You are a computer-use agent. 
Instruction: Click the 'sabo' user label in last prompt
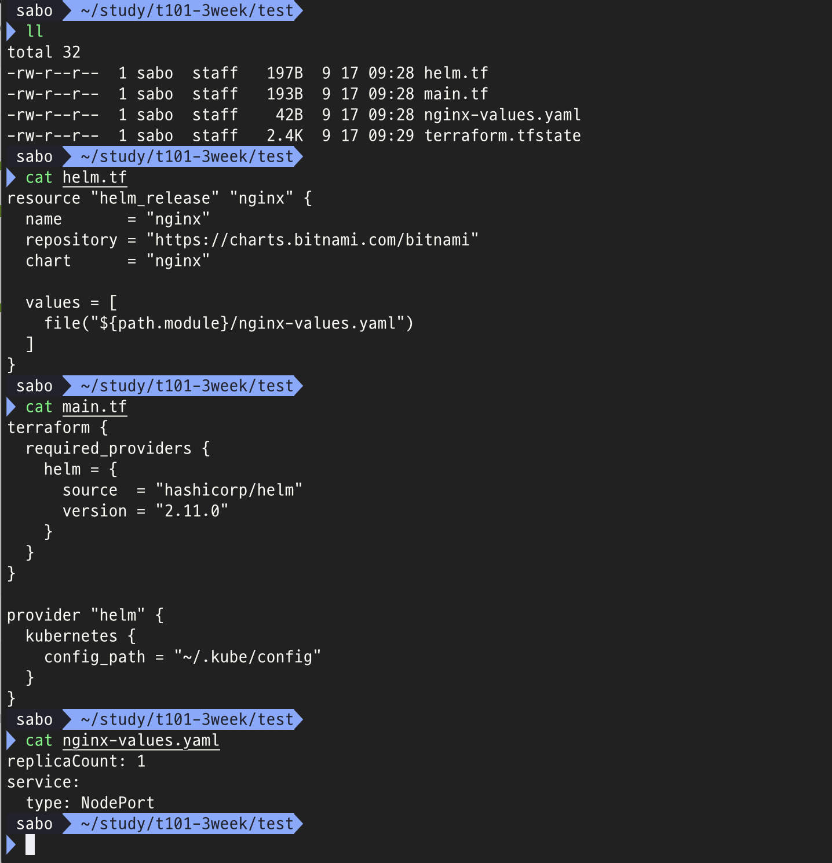tap(34, 824)
